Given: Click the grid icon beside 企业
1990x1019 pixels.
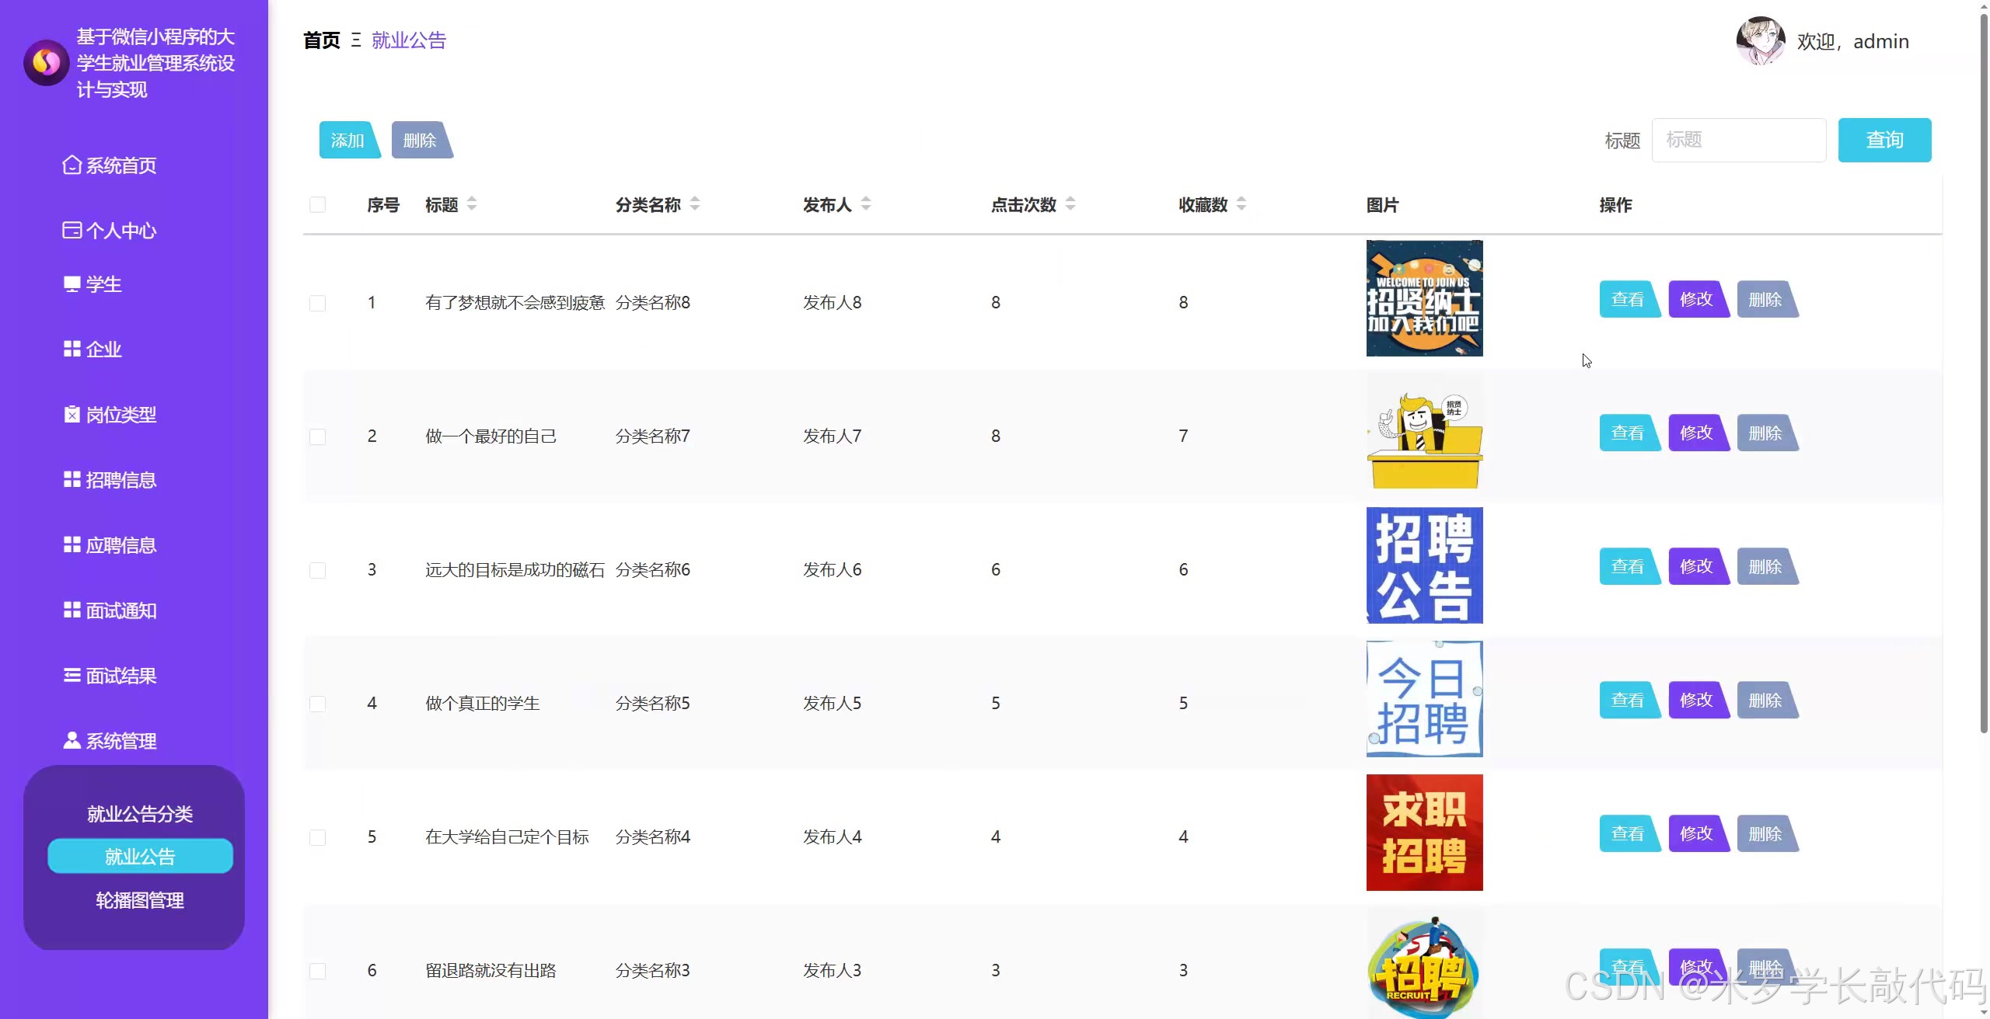Looking at the screenshot, I should [72, 350].
